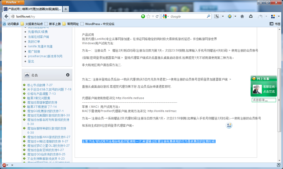This screenshot has width=283, height=169.
Task: Click the 充值/购买/续费 sidebar link
Action: point(38,32)
